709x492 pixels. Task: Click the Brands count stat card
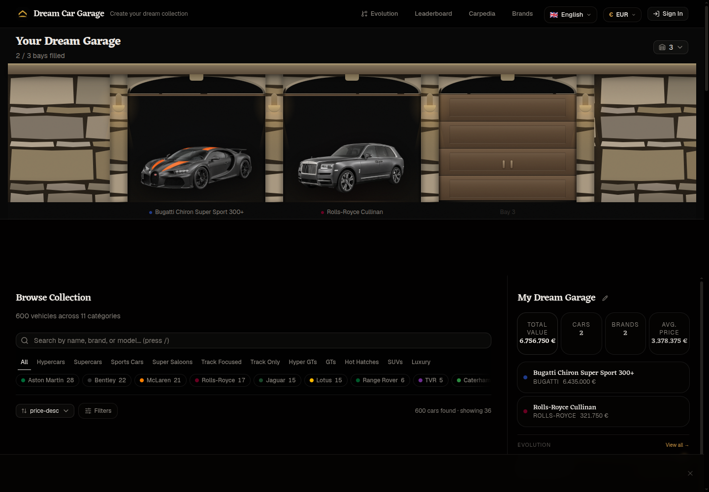[x=625, y=334]
